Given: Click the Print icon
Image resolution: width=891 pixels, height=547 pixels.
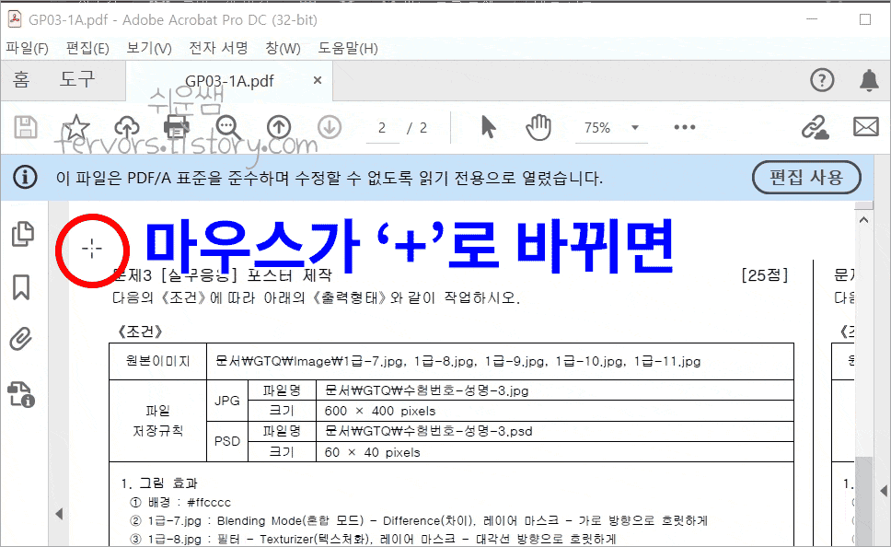Looking at the screenshot, I should pos(175,128).
